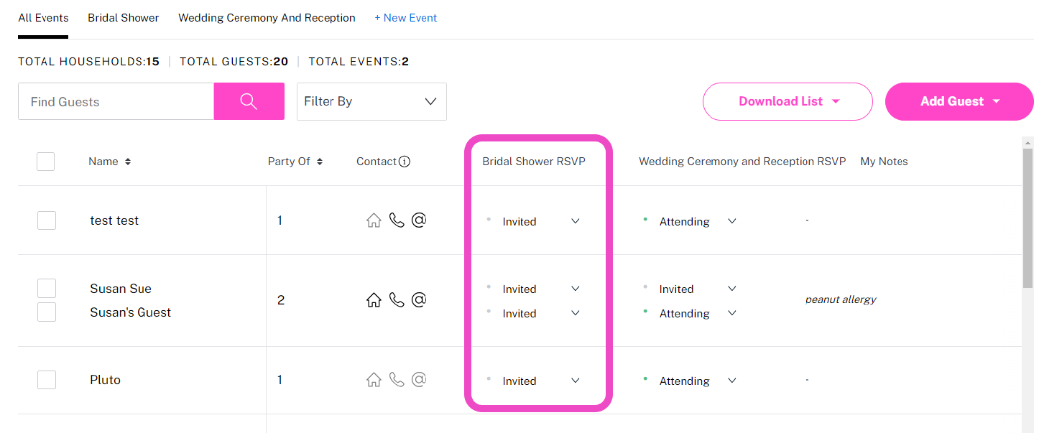1039x433 pixels.
Task: Click the email @ icon in Pluto's row
Action: point(419,379)
